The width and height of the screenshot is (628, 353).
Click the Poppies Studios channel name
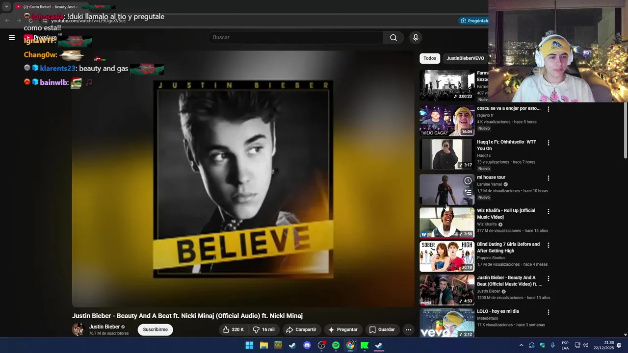point(491,258)
